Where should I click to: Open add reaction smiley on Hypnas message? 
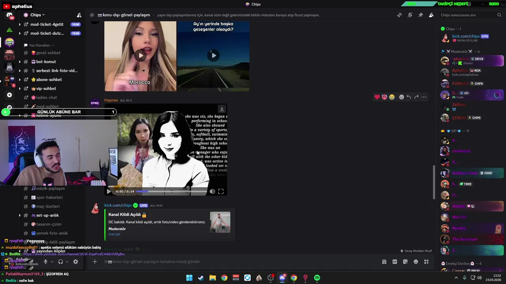coord(402,97)
